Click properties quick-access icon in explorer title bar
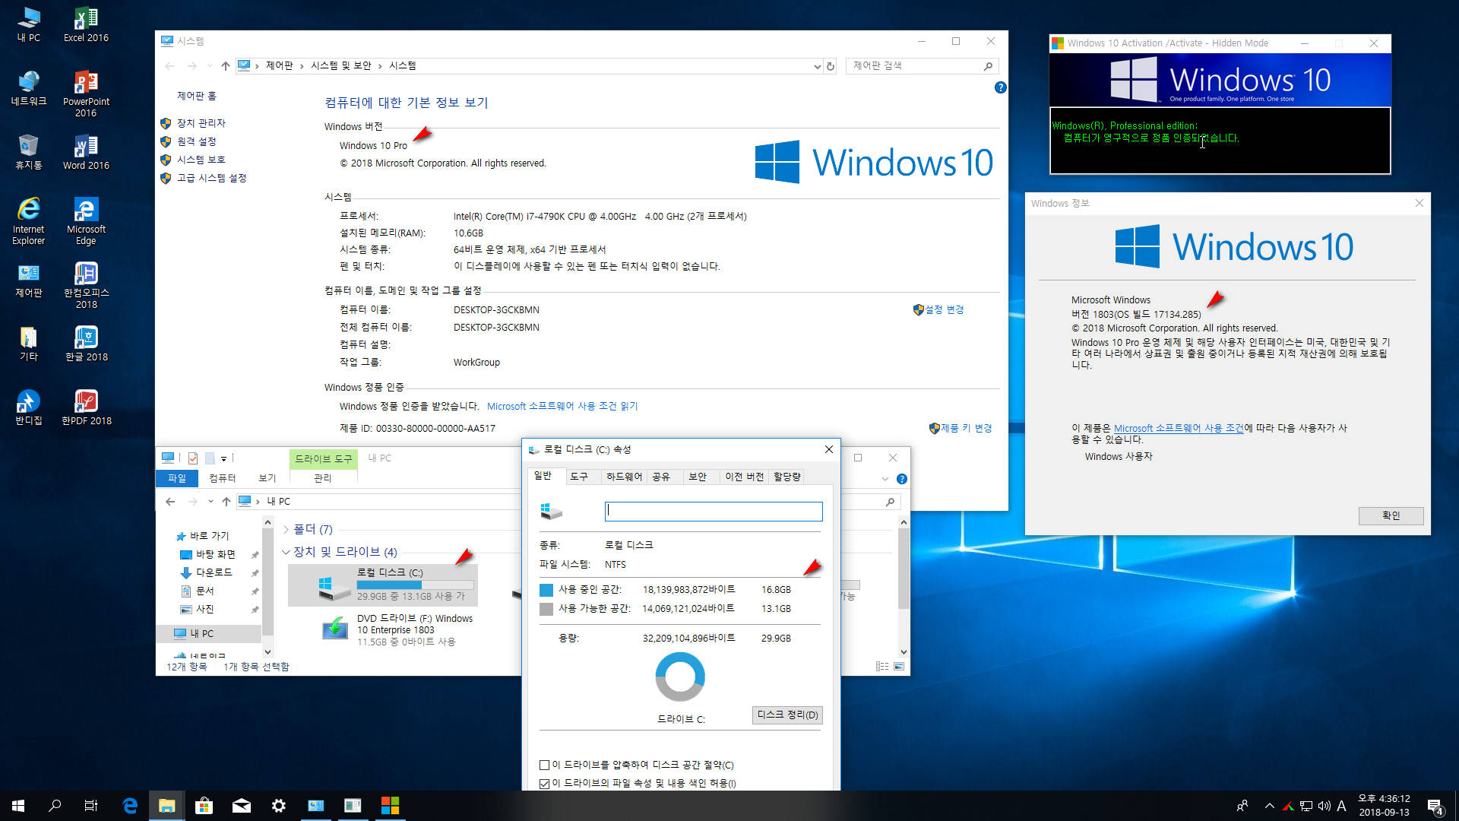 (x=193, y=458)
